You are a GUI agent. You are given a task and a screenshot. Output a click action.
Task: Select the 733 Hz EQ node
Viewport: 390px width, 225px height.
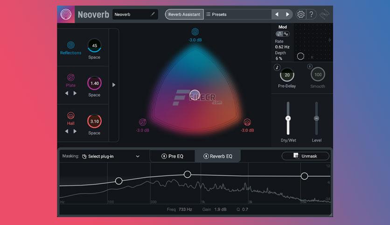(187, 174)
